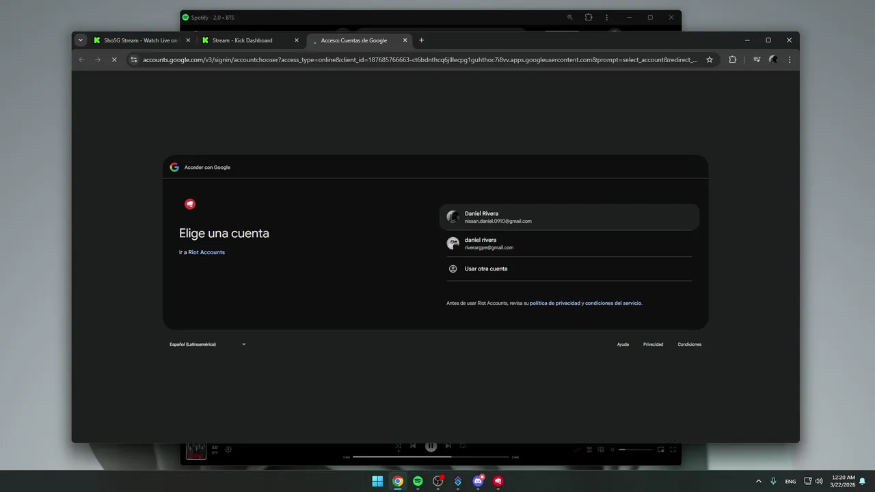
Task: Toggle repeat in the Spotify player
Action: pos(463,446)
